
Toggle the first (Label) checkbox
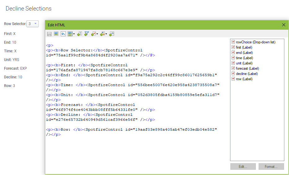[233, 47]
